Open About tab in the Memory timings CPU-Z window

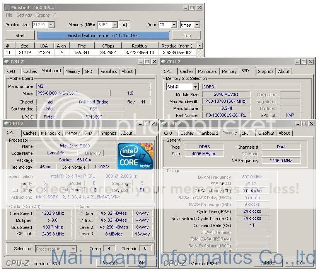tap(284, 133)
